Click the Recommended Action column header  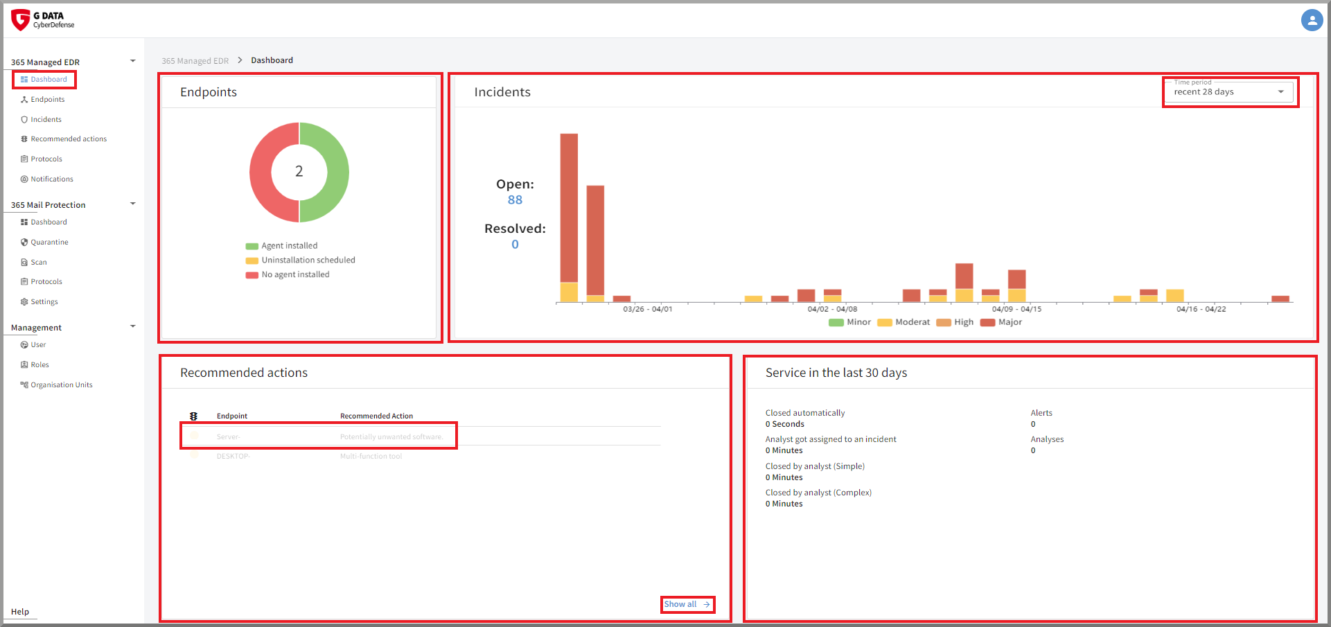[x=376, y=416]
